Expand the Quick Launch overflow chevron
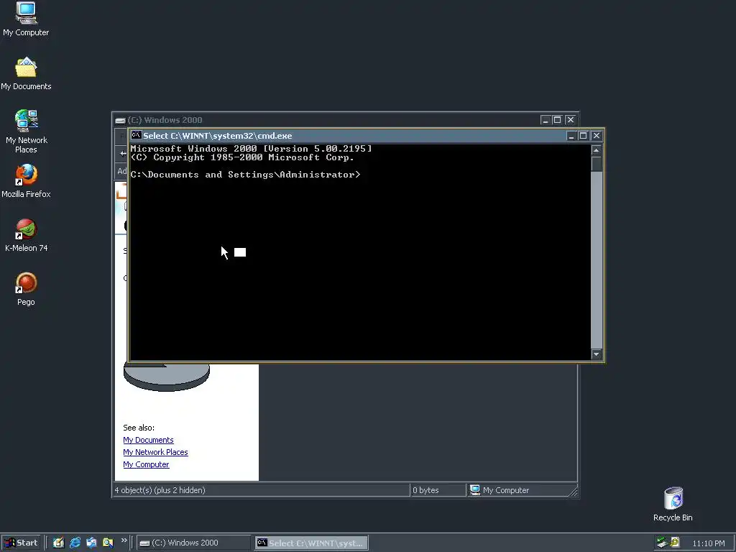 click(124, 540)
